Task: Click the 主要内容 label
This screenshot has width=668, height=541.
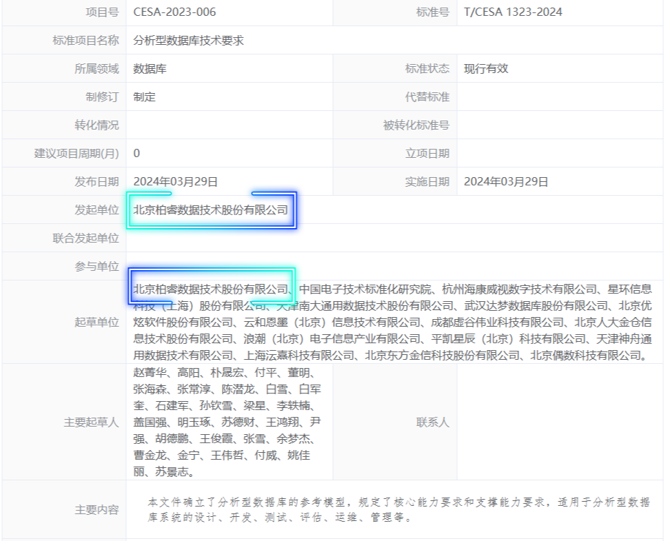Action: (97, 510)
